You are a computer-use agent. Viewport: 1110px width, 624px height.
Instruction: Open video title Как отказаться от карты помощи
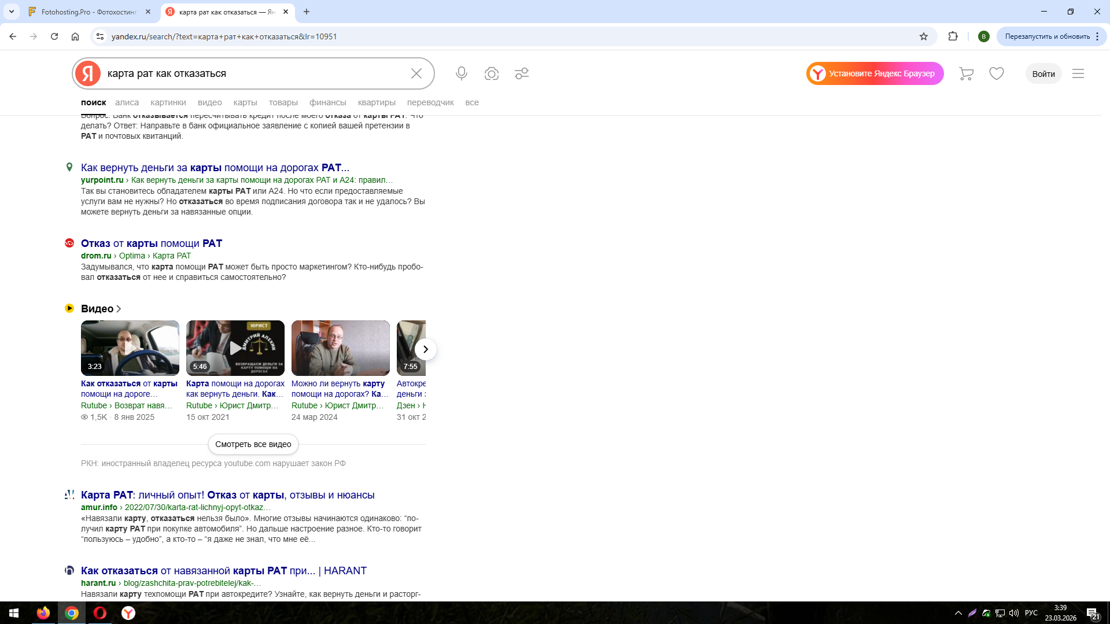click(x=130, y=389)
